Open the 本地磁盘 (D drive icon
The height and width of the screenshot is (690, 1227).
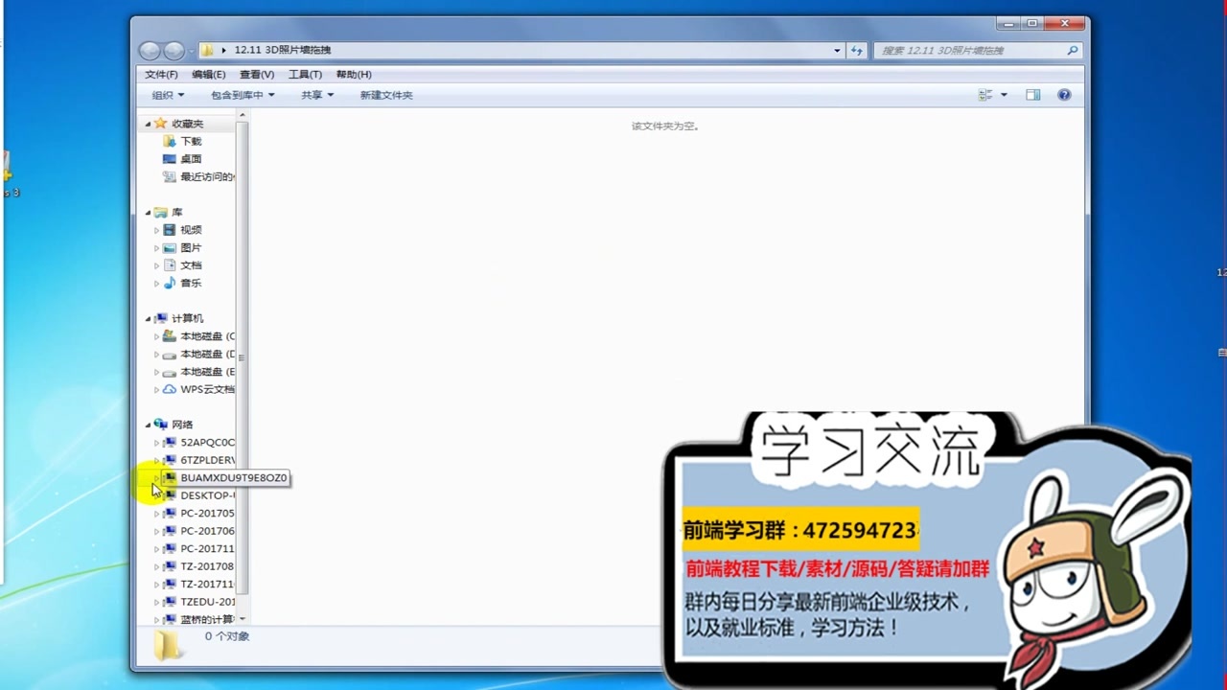169,354
